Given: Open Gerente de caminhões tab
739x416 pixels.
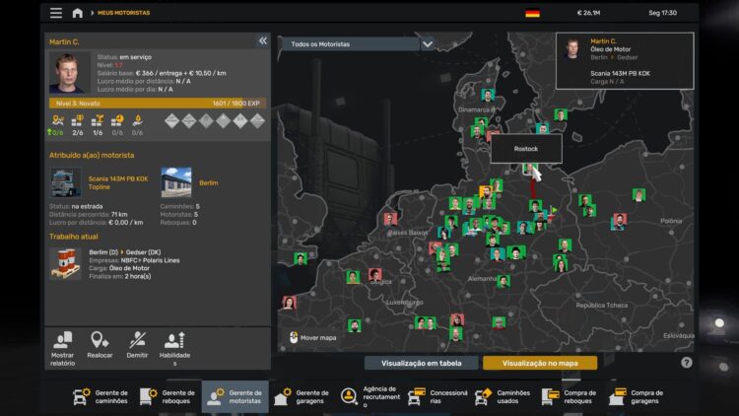Looking at the screenshot, I should tap(101, 396).
